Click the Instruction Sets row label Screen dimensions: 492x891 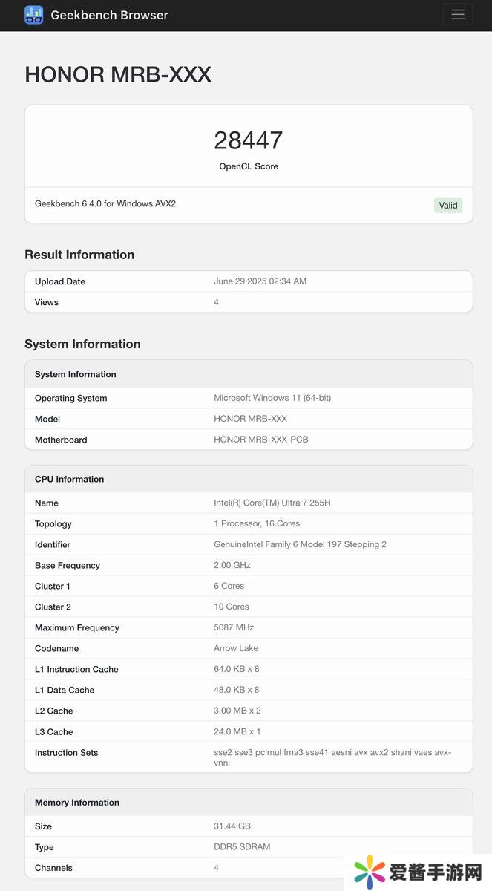(66, 752)
